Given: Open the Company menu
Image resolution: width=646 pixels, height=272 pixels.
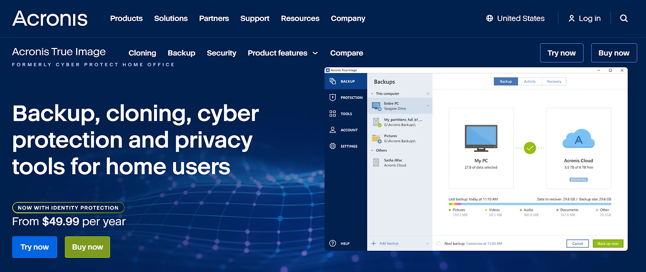Looking at the screenshot, I should [348, 18].
